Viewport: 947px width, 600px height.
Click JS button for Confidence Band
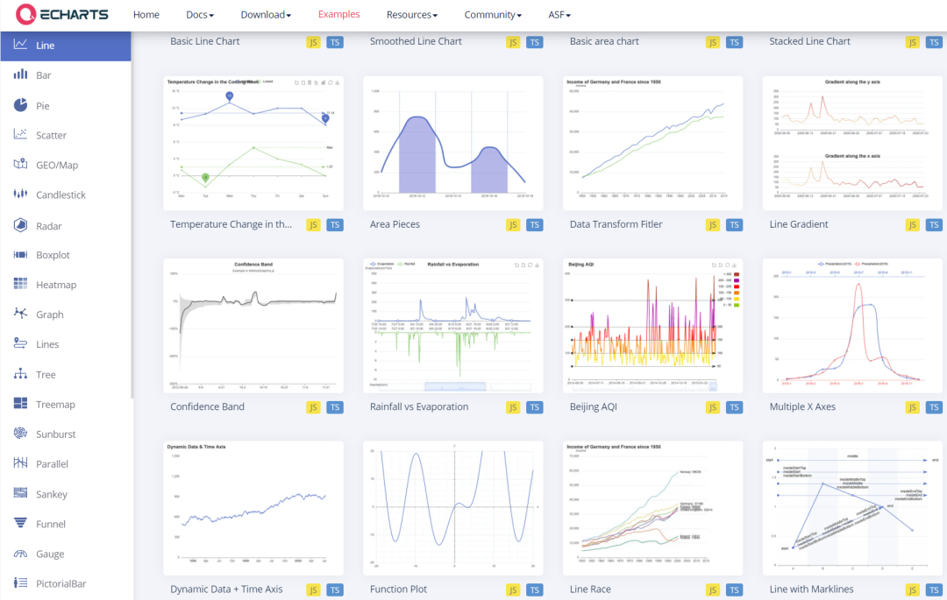pyautogui.click(x=313, y=407)
